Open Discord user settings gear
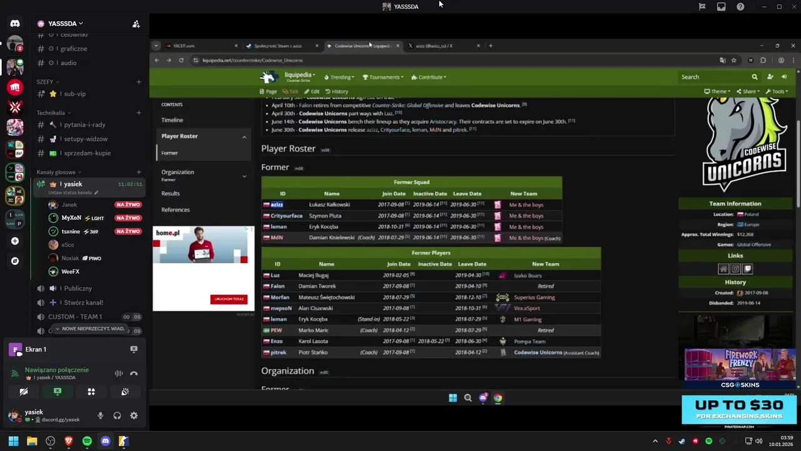Viewport: 801px width, 451px height. (x=133, y=415)
